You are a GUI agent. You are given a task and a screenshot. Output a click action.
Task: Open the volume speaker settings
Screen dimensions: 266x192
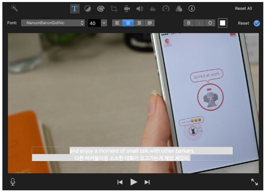[x=140, y=9]
